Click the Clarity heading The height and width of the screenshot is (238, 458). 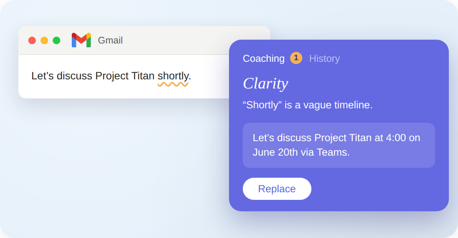tap(266, 84)
